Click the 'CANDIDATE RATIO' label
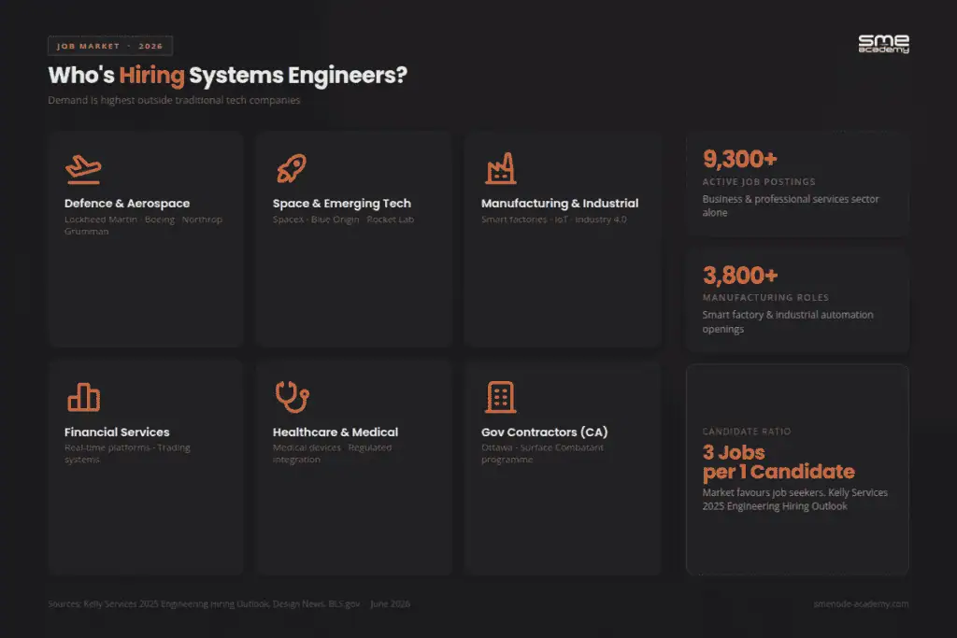This screenshot has height=638, width=957. [x=747, y=432]
